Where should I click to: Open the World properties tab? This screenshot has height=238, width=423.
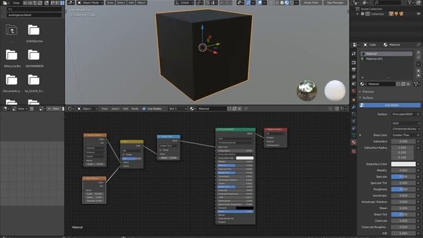pos(354,91)
